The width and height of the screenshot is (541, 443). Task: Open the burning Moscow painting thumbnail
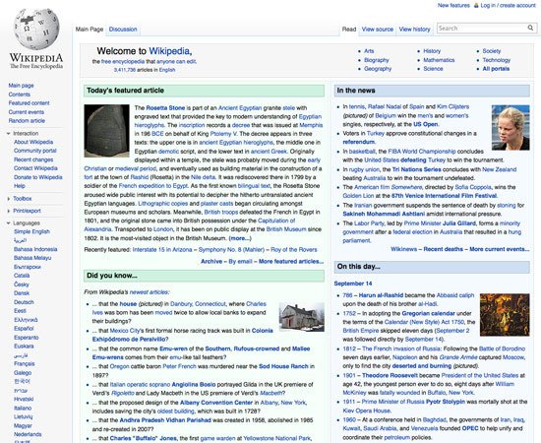(x=505, y=315)
